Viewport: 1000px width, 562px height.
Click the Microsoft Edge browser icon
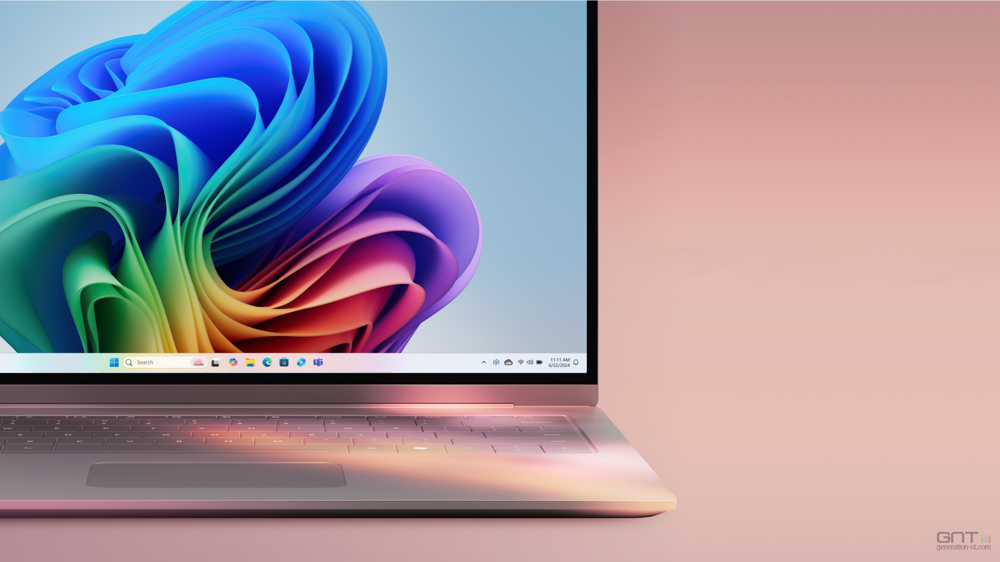tap(267, 362)
